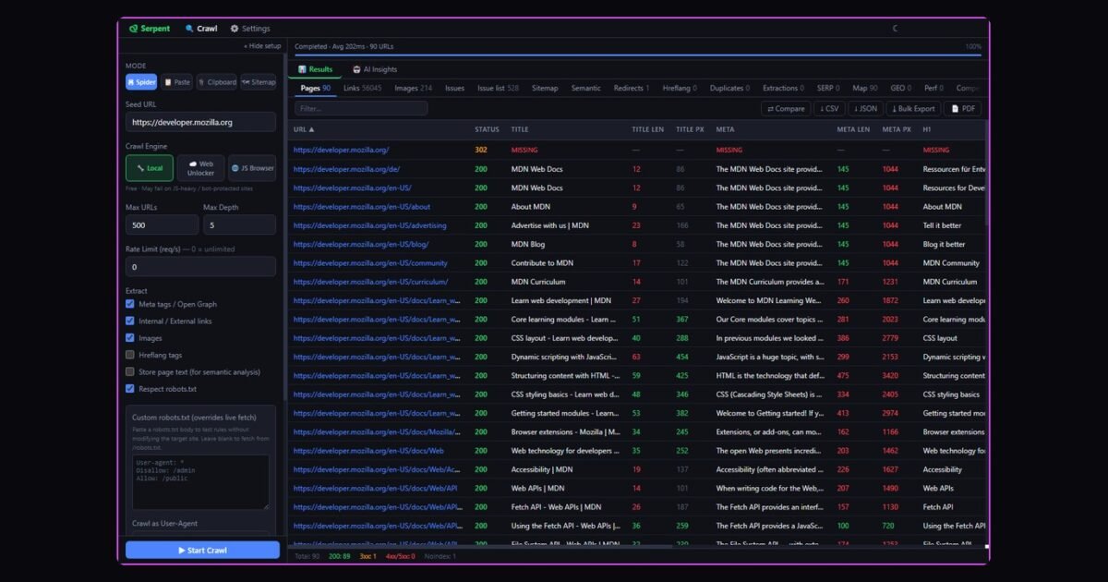Toggle Respect robots.txt checkbox
1108x582 pixels.
[130, 389]
